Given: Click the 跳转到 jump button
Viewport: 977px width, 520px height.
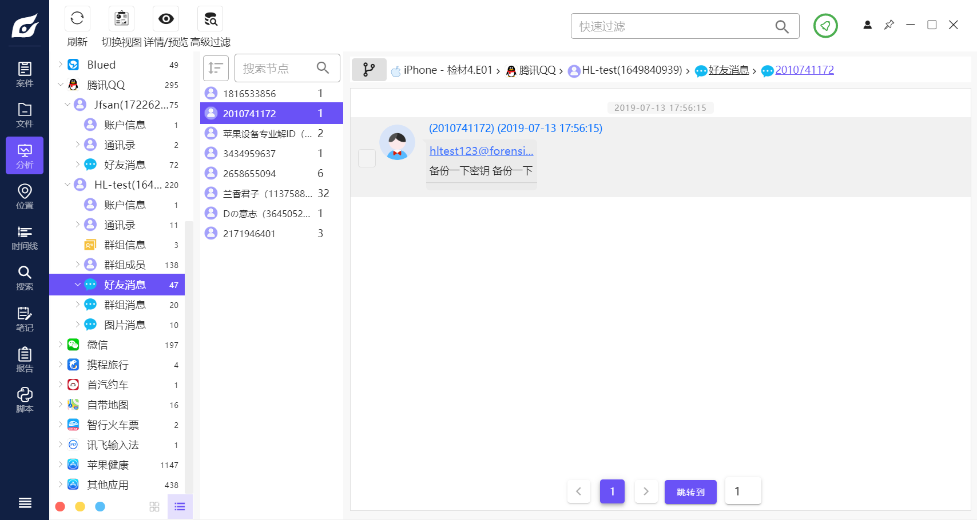Looking at the screenshot, I should point(690,492).
